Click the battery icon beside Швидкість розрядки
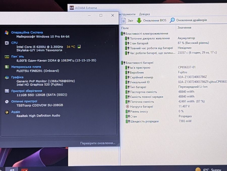 click(x=128, y=121)
